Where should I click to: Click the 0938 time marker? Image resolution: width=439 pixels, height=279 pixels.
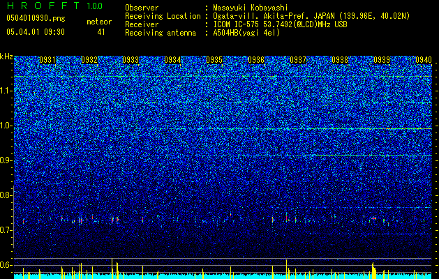[340, 60]
